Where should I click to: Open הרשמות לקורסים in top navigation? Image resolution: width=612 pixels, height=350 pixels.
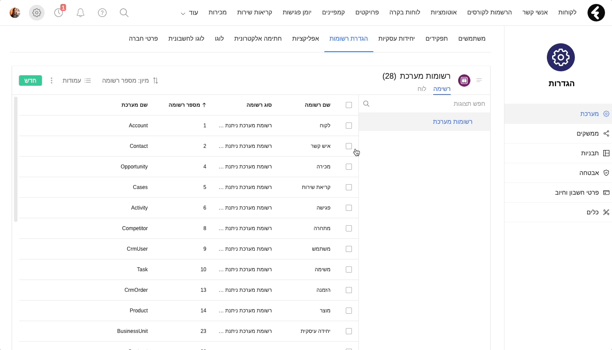click(490, 13)
